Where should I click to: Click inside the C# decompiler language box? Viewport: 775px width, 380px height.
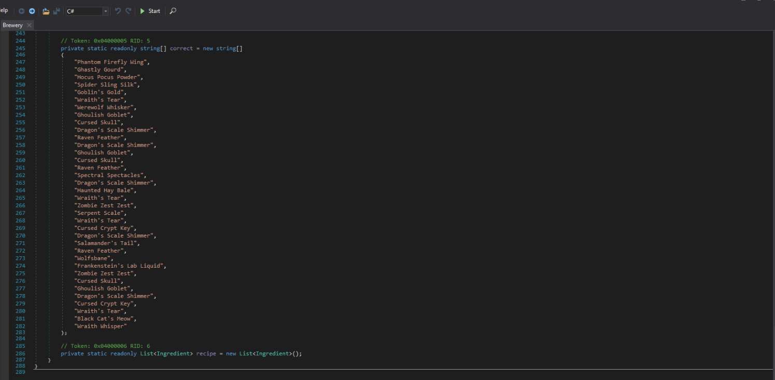(83, 11)
